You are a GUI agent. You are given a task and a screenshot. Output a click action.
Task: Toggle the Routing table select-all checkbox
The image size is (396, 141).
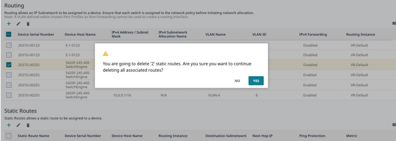point(9,34)
